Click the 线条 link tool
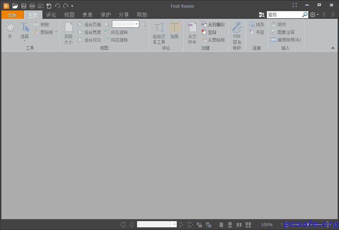The image size is (339, 230). click(257, 25)
